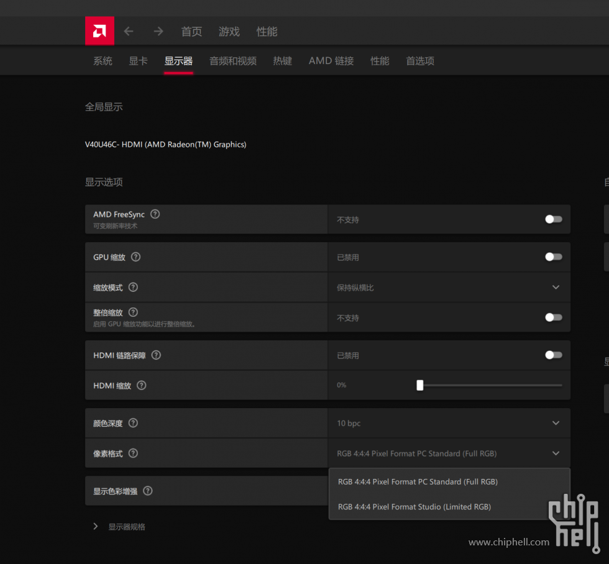Switch to the 性能 settings tab
Image resolution: width=609 pixels, height=564 pixels.
click(380, 61)
